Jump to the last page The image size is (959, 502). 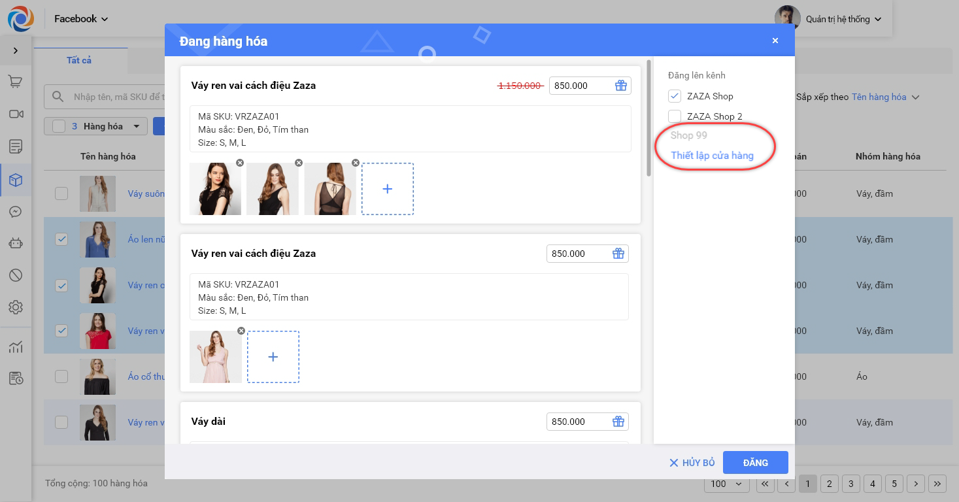point(937,484)
